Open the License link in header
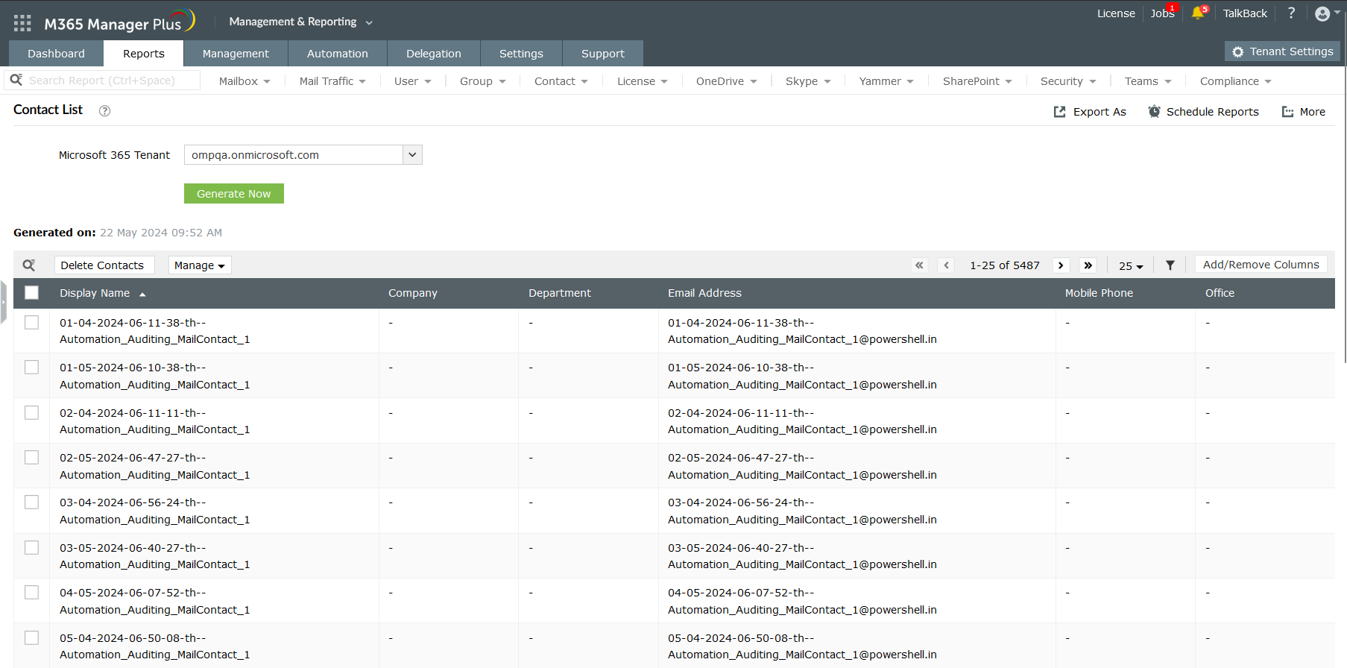The width and height of the screenshot is (1347, 668). tap(1116, 13)
